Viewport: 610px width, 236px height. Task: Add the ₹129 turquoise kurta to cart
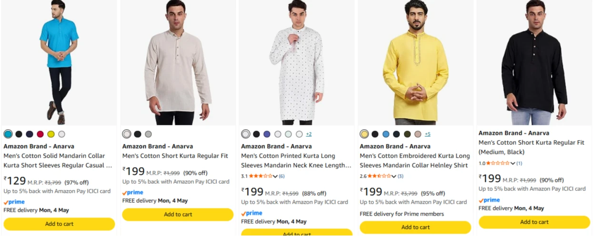pos(59,224)
